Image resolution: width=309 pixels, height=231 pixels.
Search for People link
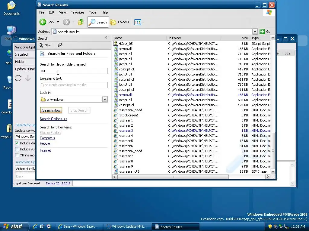click(45, 143)
